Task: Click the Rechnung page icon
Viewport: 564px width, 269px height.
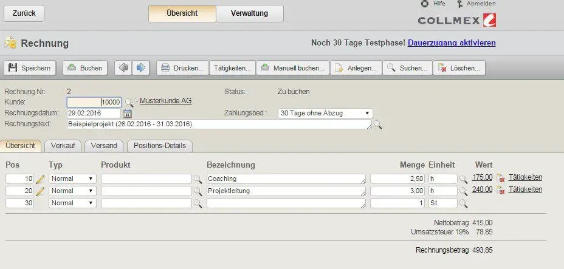Action: coord(10,43)
